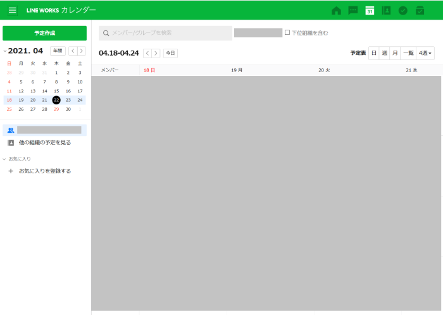The width and height of the screenshot is (443, 315).
Task: Open 他の組織の予定を見る
Action: [45, 143]
